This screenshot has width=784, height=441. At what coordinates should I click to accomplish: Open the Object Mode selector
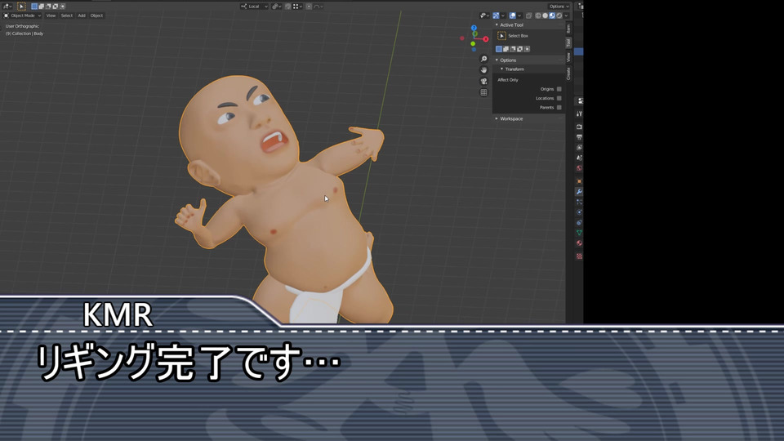tap(23, 16)
